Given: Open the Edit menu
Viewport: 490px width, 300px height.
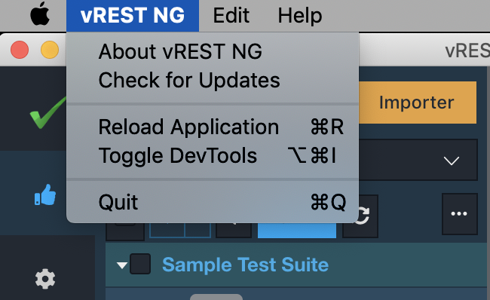Looking at the screenshot, I should 231,15.
